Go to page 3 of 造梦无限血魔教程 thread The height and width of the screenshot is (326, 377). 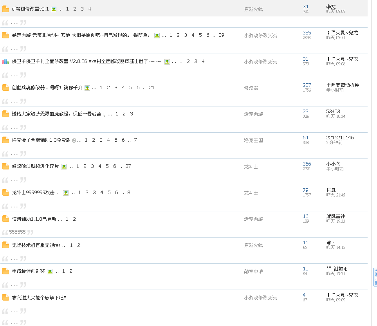pyautogui.click(x=132, y=114)
